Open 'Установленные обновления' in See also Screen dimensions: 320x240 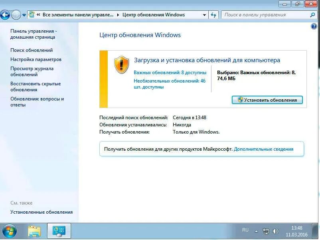pos(41,212)
